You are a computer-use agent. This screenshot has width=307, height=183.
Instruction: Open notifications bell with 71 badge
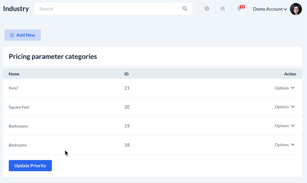239,9
